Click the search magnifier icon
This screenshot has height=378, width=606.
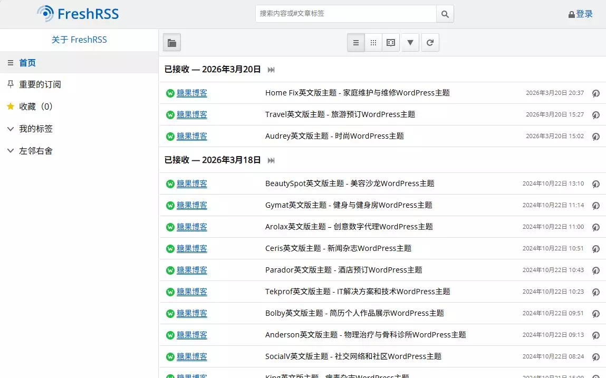pyautogui.click(x=445, y=13)
